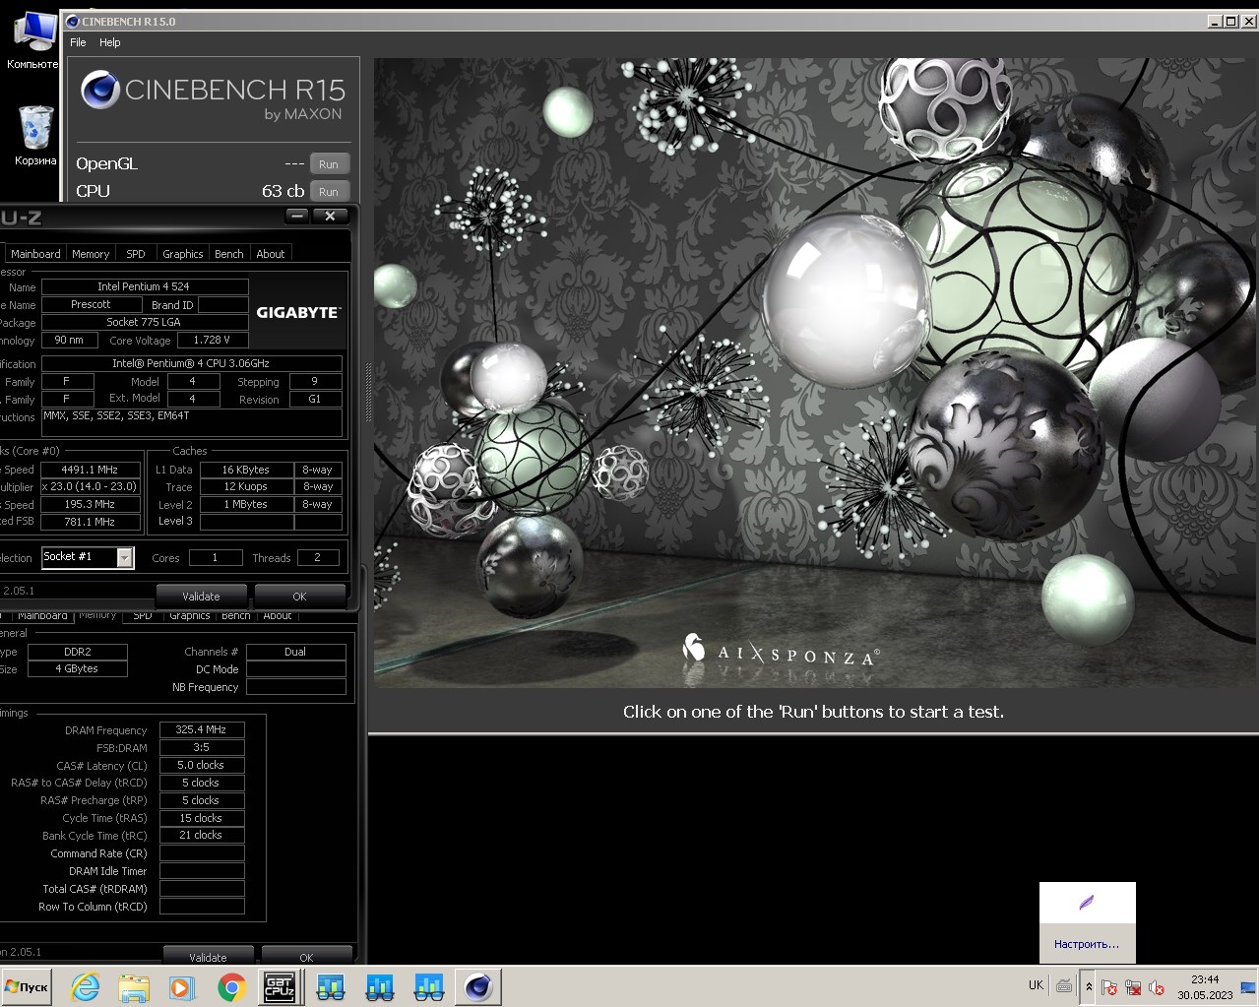Open the Socket #1 selection dropdown
The height and width of the screenshot is (1007, 1259).
click(x=88, y=557)
